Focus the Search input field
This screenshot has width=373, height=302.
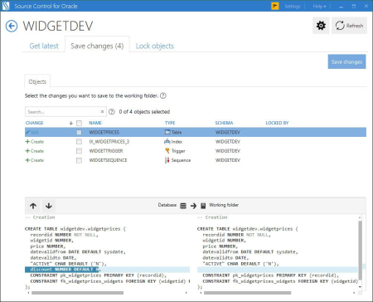[63, 112]
